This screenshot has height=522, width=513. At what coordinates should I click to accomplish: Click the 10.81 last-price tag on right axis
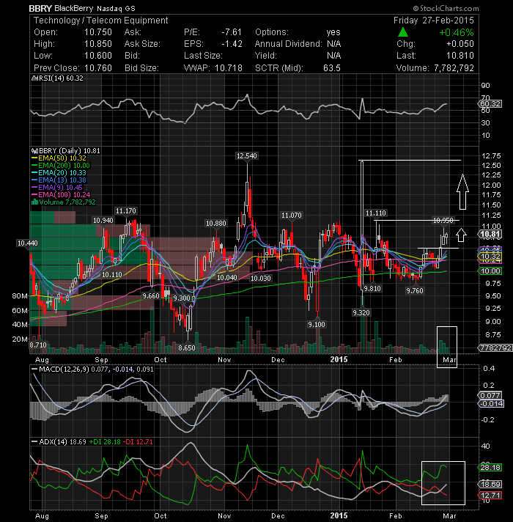(490, 235)
